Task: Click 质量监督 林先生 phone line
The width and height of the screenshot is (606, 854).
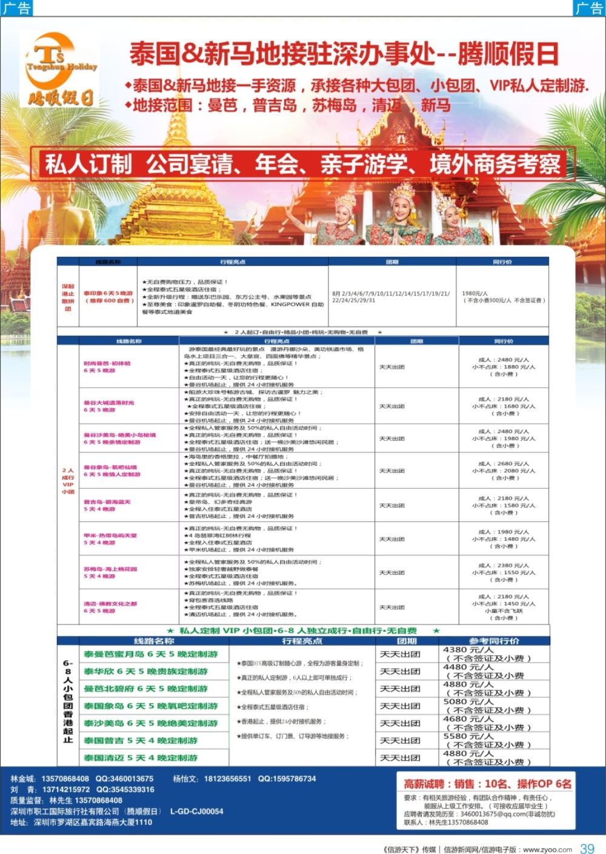Action: (x=66, y=800)
